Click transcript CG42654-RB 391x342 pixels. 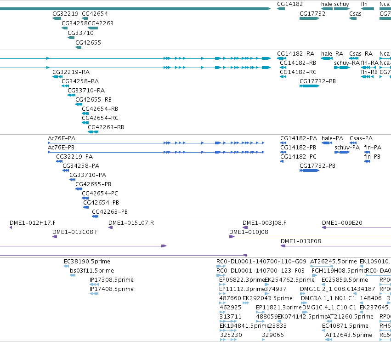tap(100, 109)
